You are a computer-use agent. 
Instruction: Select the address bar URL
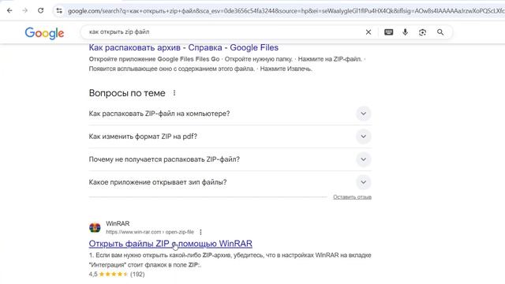coord(286,11)
